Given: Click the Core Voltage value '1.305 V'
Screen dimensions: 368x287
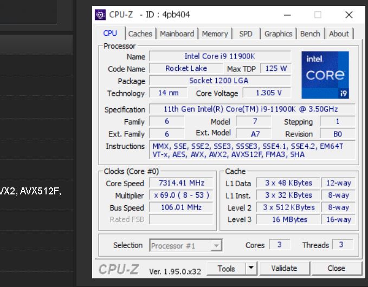Looking at the screenshot, I should click(x=267, y=93).
